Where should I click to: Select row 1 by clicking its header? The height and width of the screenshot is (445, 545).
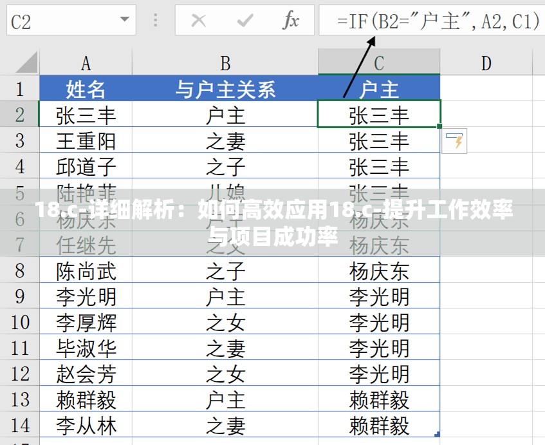(x=20, y=89)
